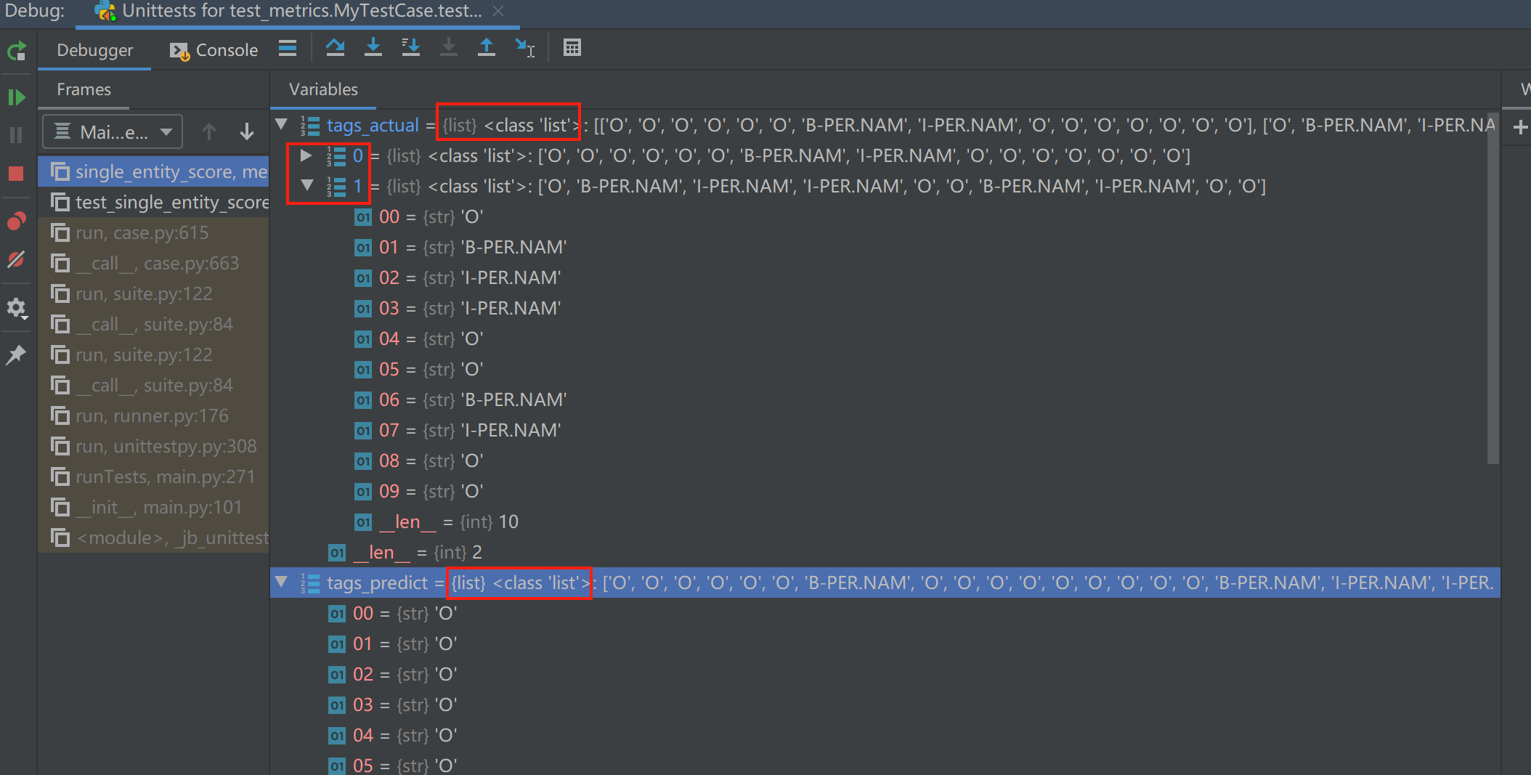1531x775 pixels.
Task: Select test_single_entity_score frame
Action: click(154, 203)
